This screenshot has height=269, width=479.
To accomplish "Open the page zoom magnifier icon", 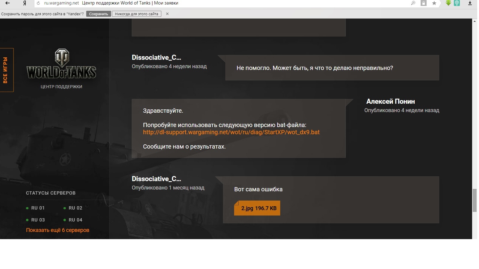I will [413, 3].
